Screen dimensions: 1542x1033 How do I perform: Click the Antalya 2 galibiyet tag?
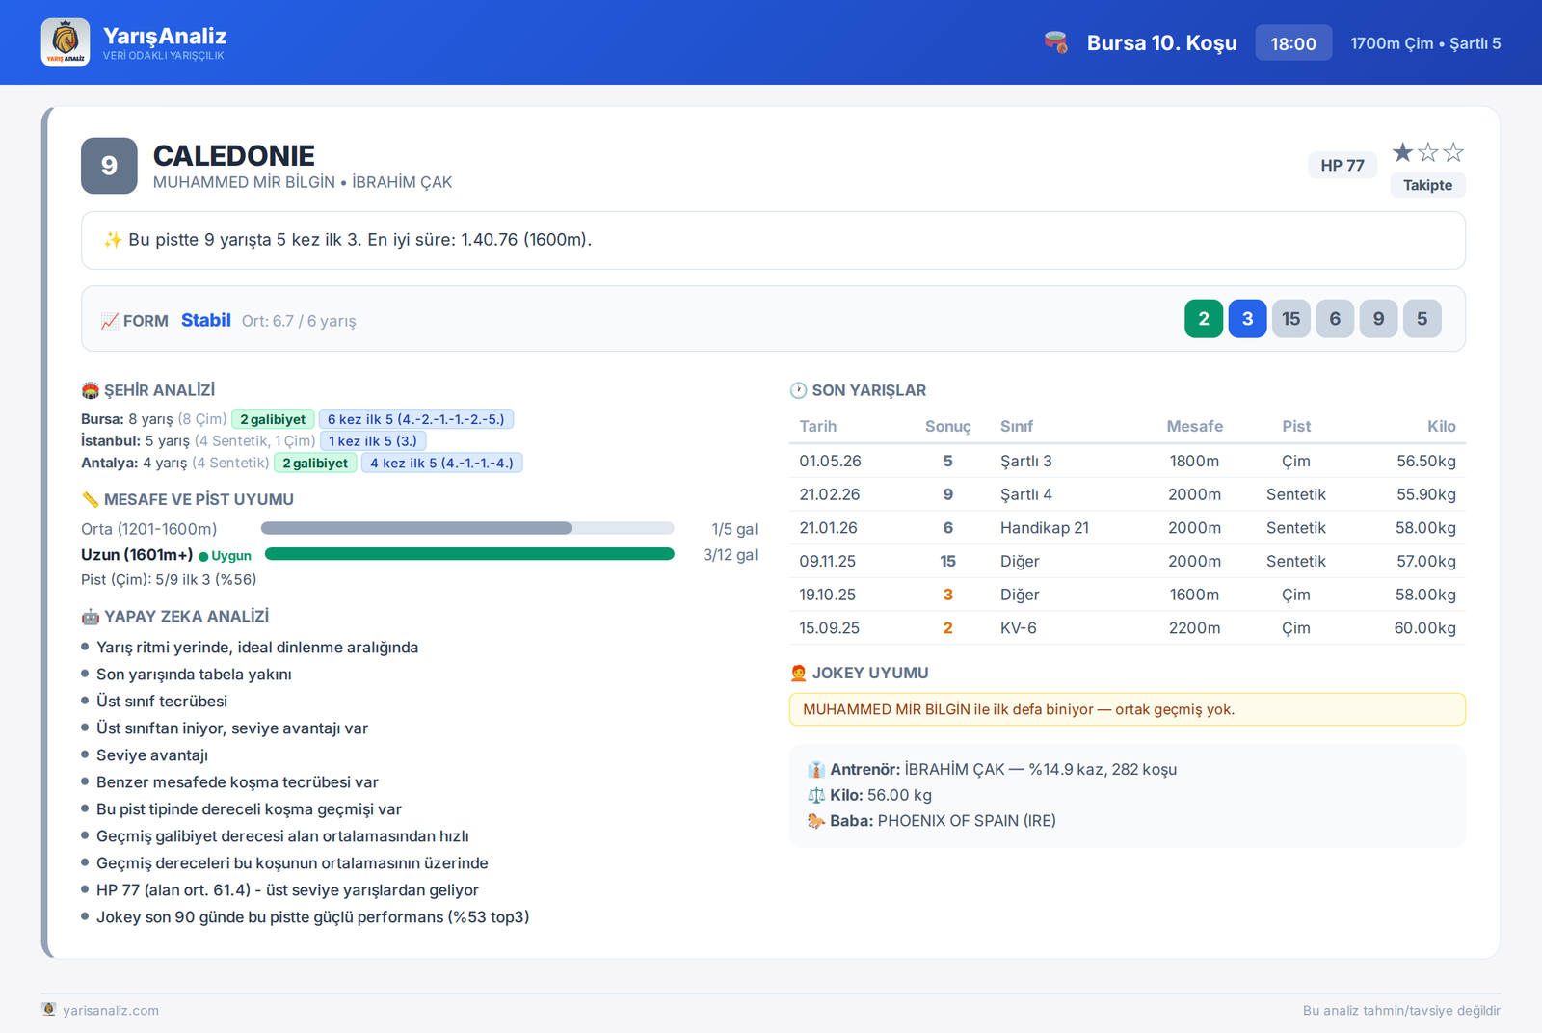315,464
